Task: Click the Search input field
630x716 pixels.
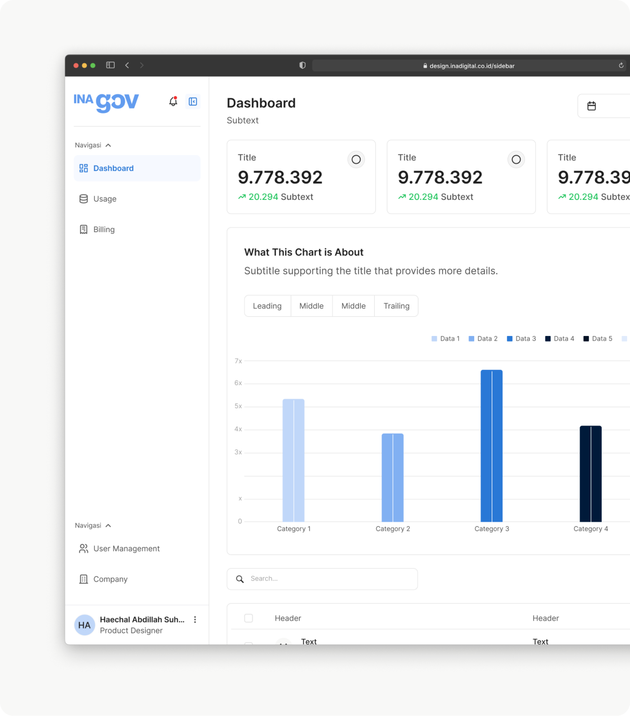Action: pyautogui.click(x=327, y=579)
